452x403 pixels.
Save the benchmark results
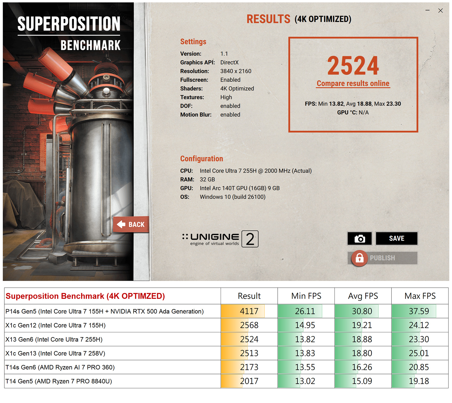pos(397,239)
